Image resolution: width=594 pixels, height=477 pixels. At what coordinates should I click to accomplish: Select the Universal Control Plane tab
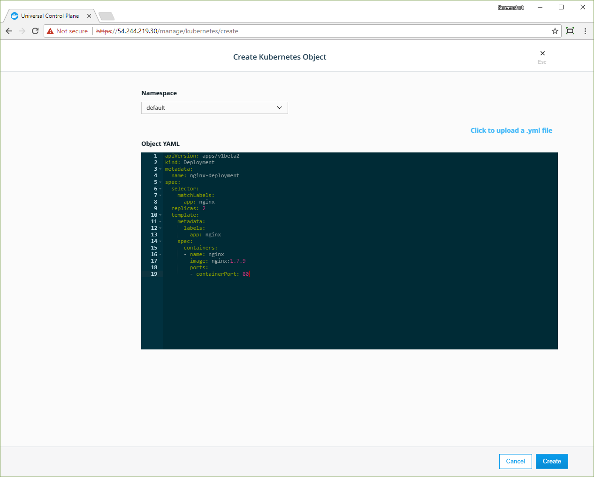50,16
